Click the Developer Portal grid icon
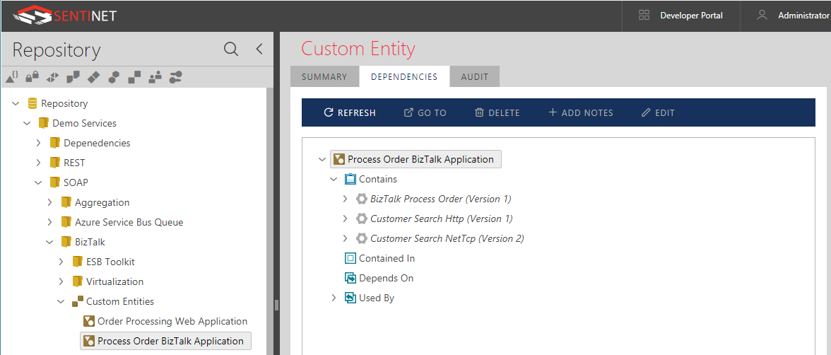 point(644,16)
